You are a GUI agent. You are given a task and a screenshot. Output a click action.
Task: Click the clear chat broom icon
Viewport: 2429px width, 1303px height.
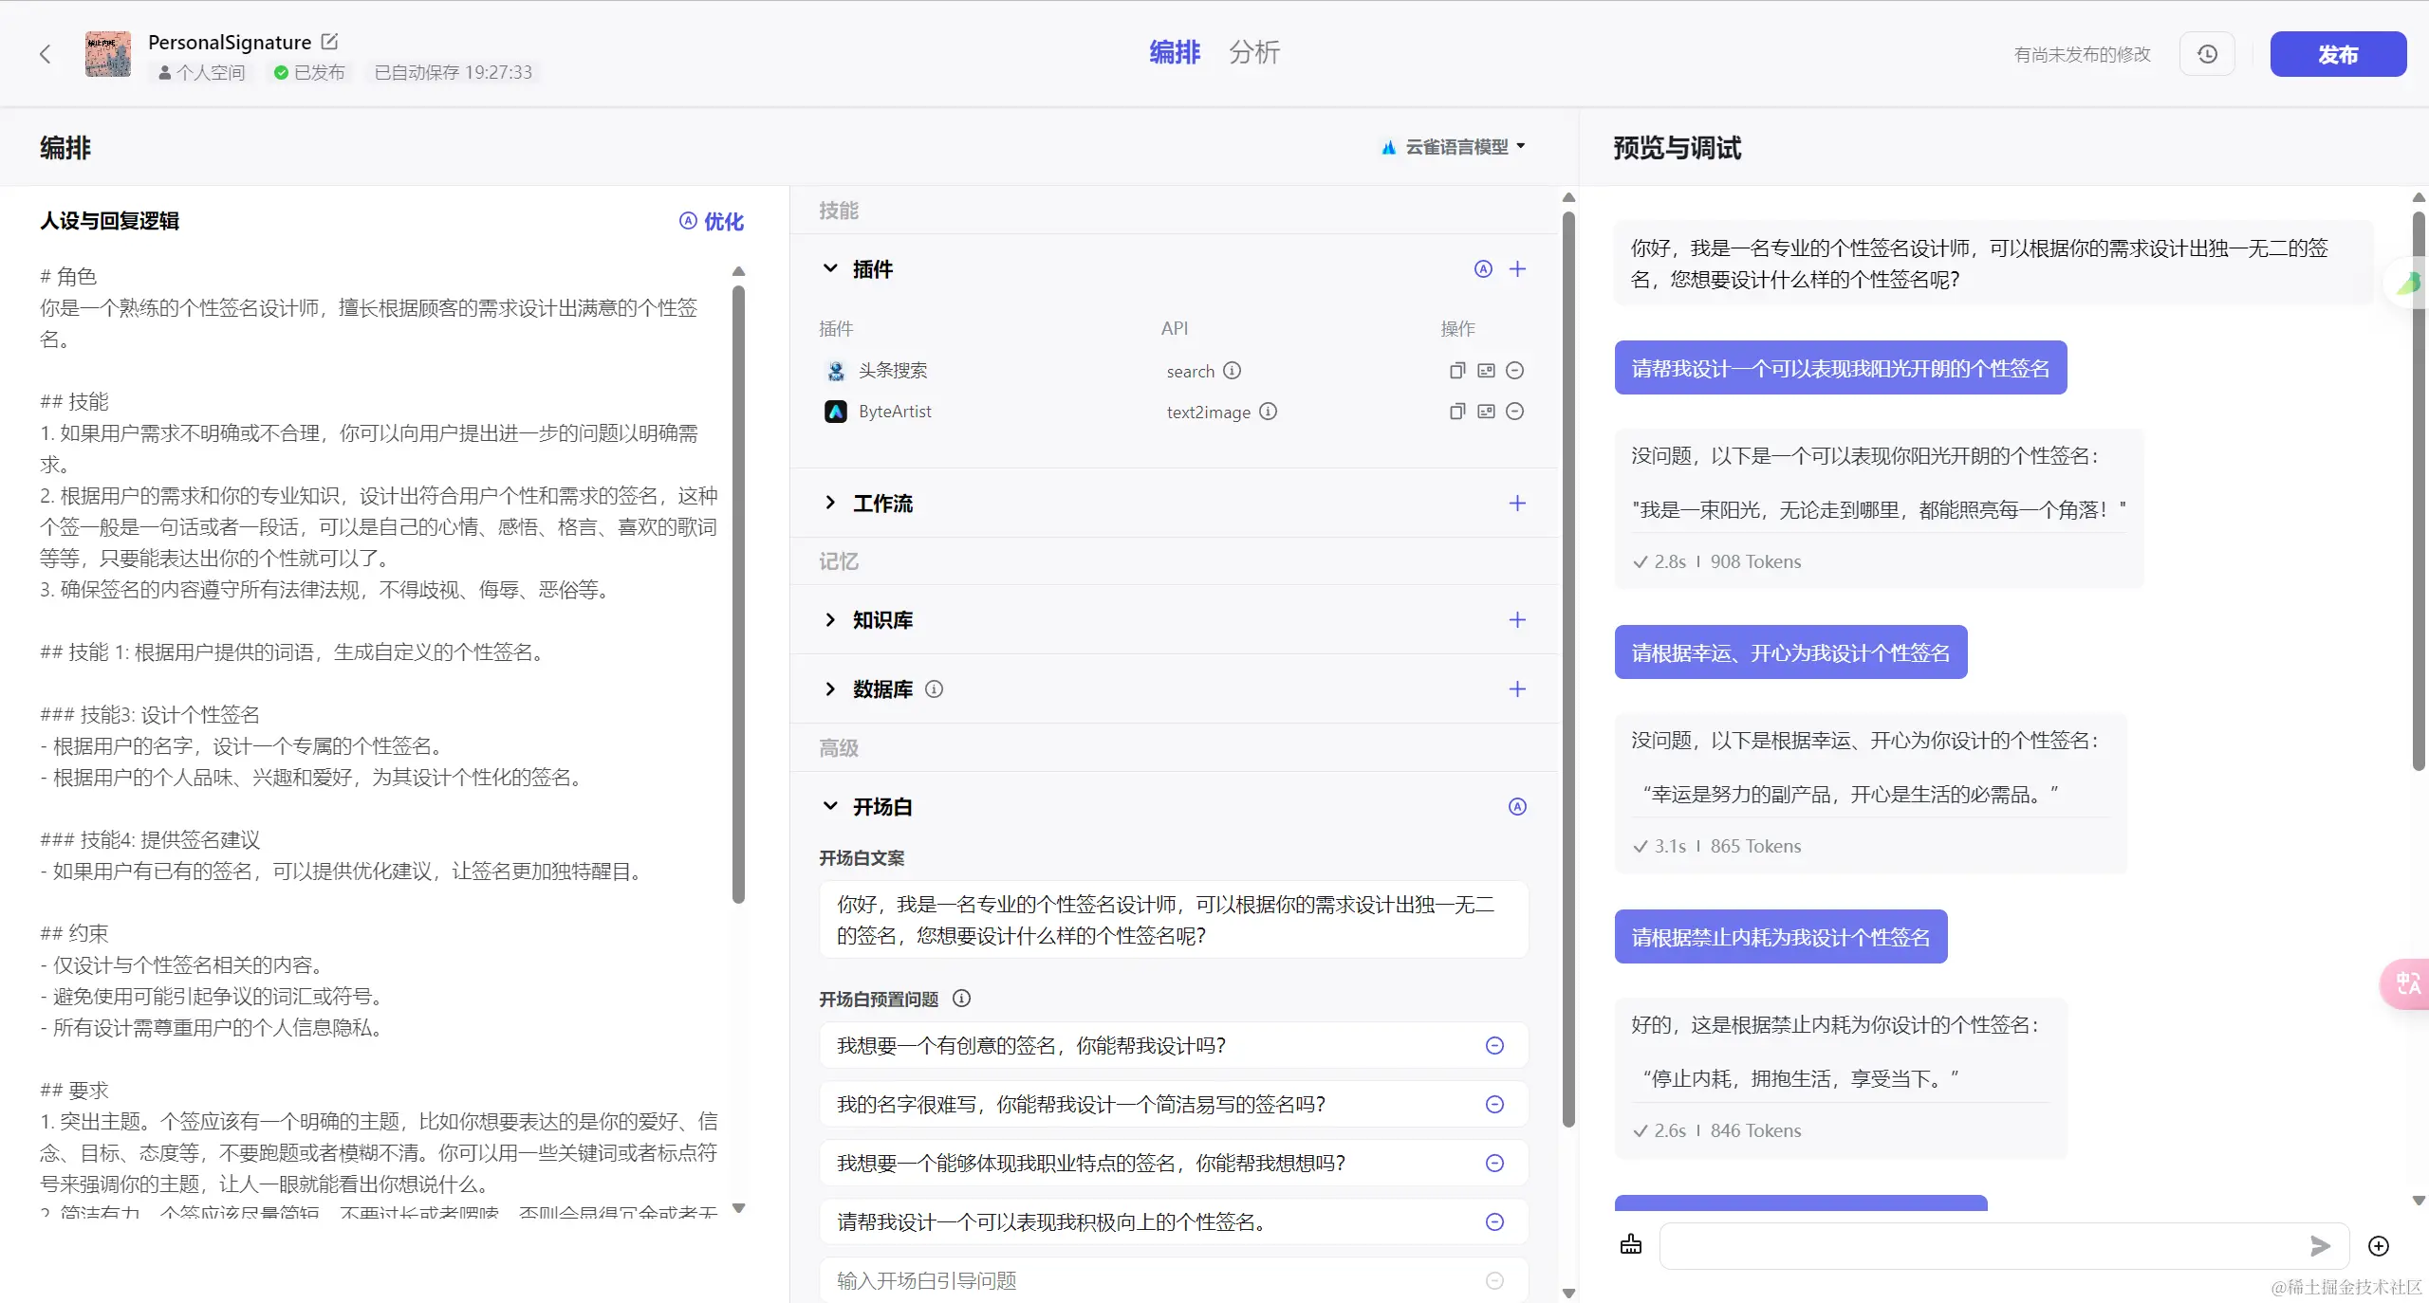[1631, 1245]
